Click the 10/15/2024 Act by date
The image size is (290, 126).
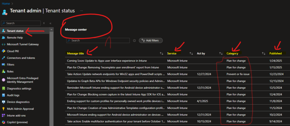pyautogui.click(x=204, y=121)
